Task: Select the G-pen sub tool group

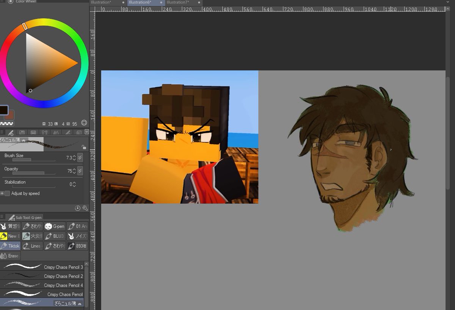Action: [x=55, y=226]
